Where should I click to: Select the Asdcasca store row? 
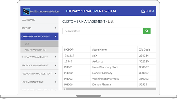[98, 61]
